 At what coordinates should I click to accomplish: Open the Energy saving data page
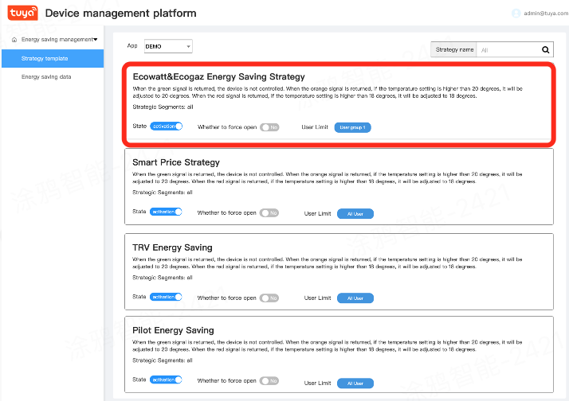(x=46, y=77)
